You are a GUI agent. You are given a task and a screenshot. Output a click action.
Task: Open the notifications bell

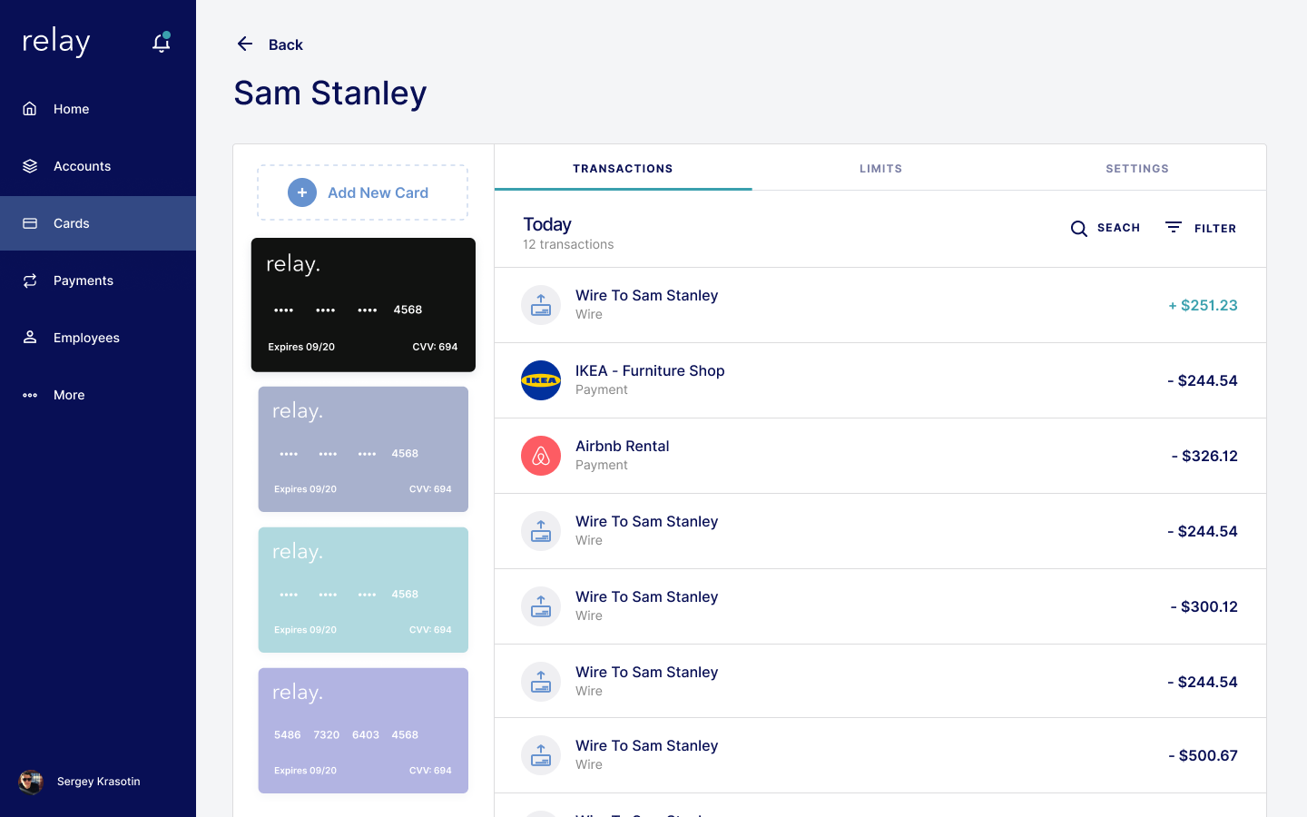162,43
